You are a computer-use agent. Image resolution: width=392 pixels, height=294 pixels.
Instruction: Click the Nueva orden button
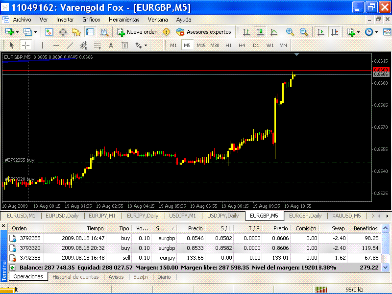pos(137,32)
